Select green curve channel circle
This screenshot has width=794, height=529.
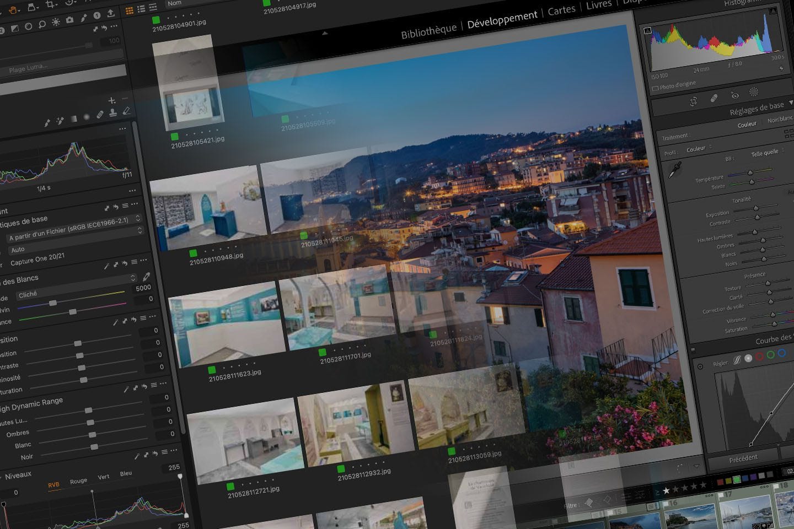[x=770, y=354]
